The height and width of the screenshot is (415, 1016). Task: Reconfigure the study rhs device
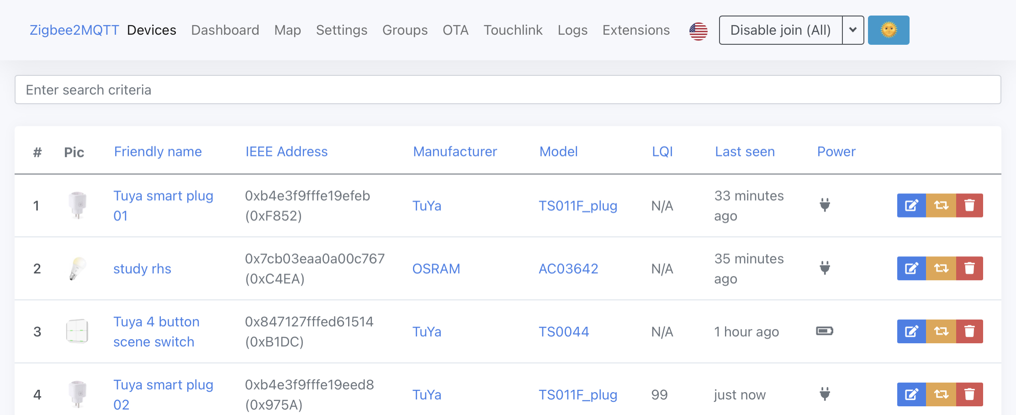pos(941,268)
